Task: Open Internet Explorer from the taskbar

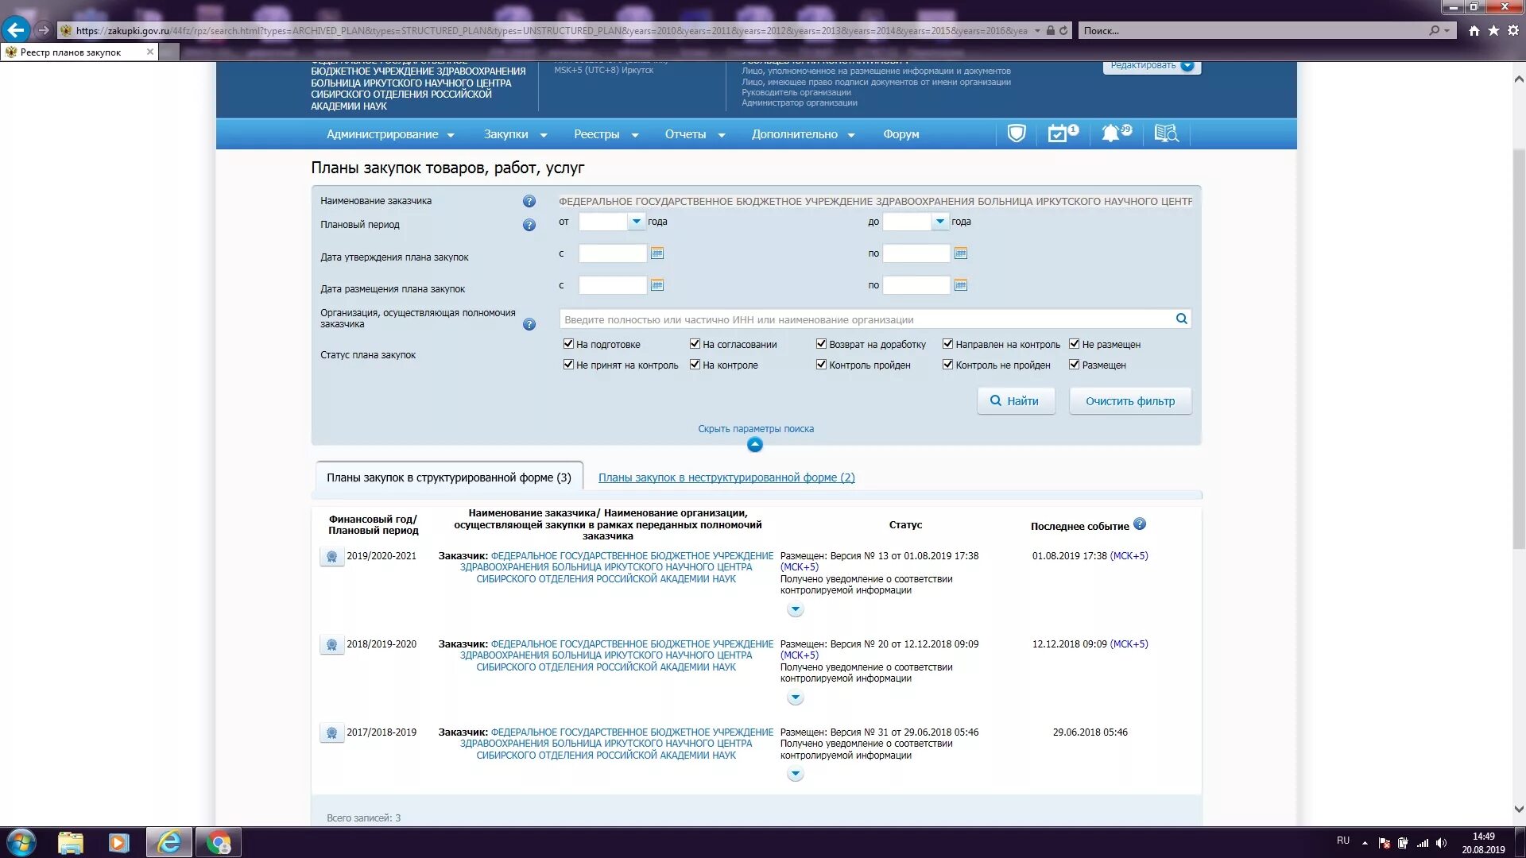Action: pos(168,842)
